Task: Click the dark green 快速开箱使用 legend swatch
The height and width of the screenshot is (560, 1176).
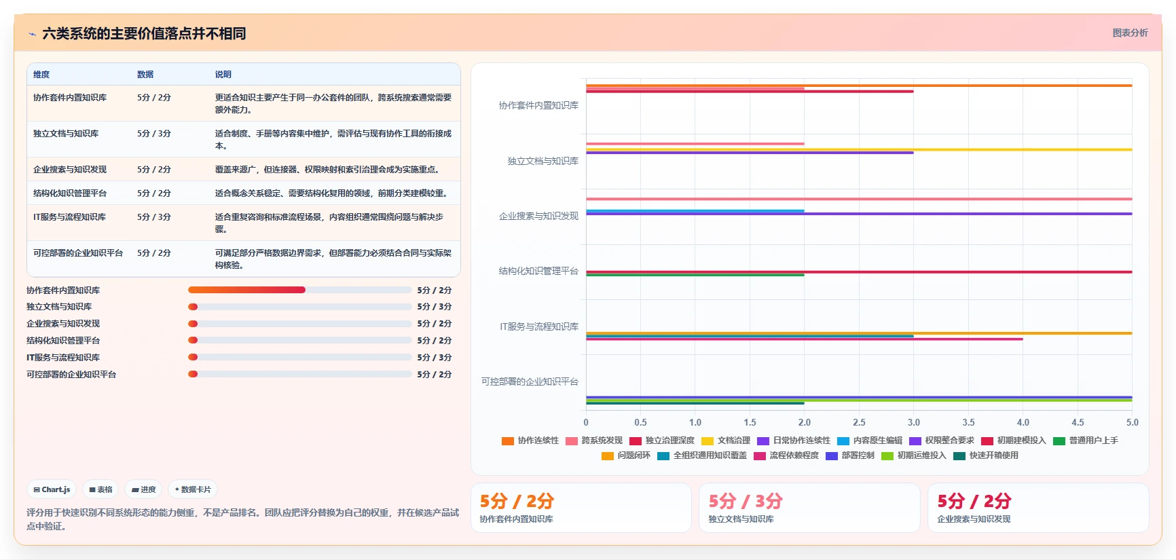Action: [959, 456]
